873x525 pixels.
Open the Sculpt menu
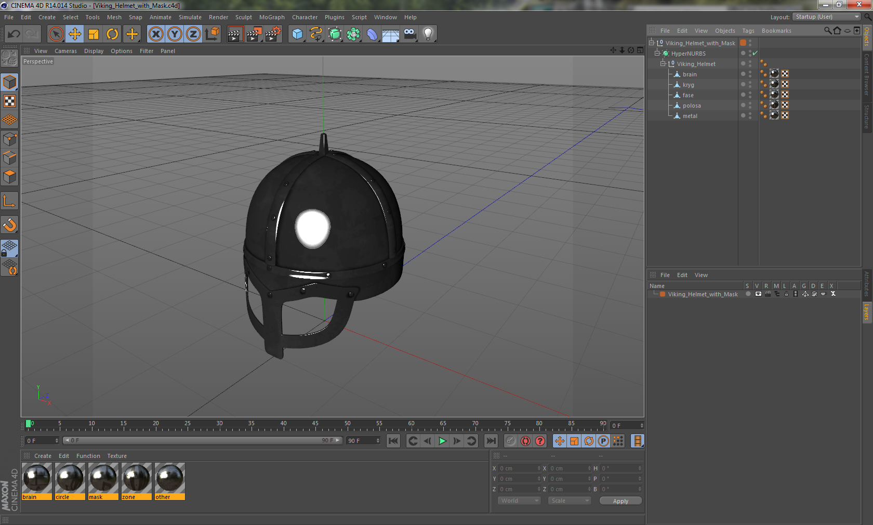(243, 17)
